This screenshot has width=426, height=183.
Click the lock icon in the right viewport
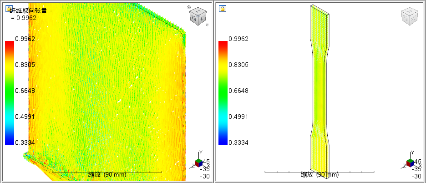[223, 9]
